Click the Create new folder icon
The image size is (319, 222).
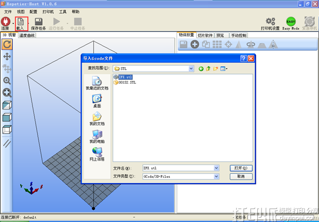[x=215, y=69]
